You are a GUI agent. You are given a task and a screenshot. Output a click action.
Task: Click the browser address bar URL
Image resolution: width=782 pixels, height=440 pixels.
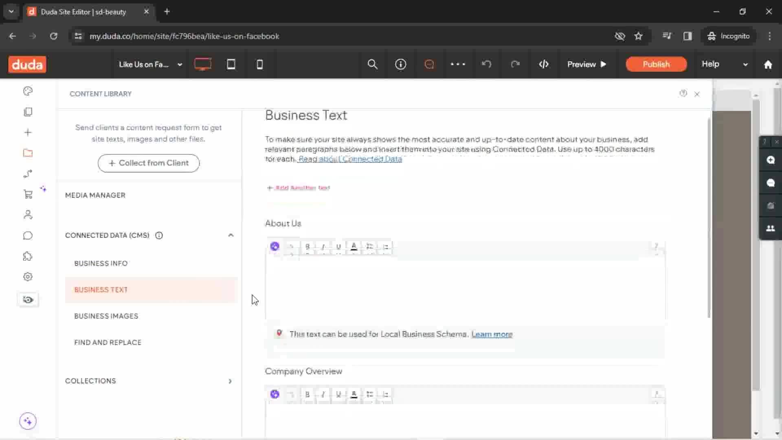(185, 36)
